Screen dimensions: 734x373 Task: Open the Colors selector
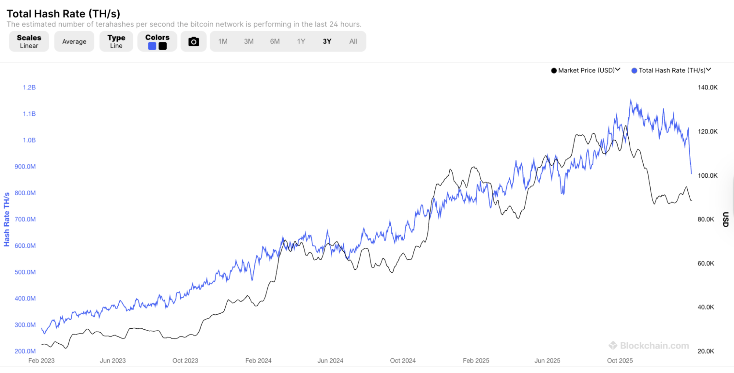157,37
